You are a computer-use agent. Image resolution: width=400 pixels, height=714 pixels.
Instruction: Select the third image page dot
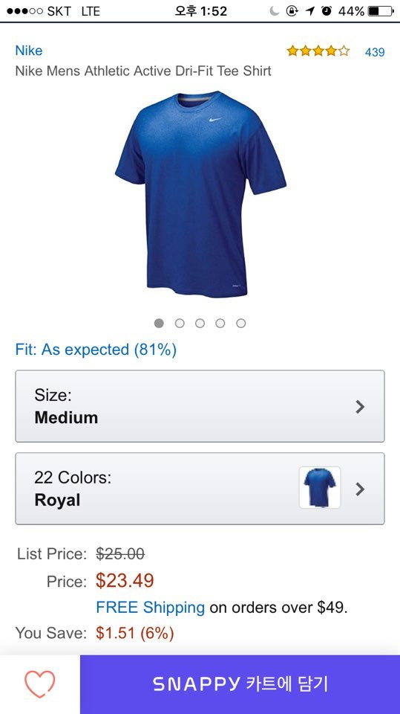click(x=200, y=323)
